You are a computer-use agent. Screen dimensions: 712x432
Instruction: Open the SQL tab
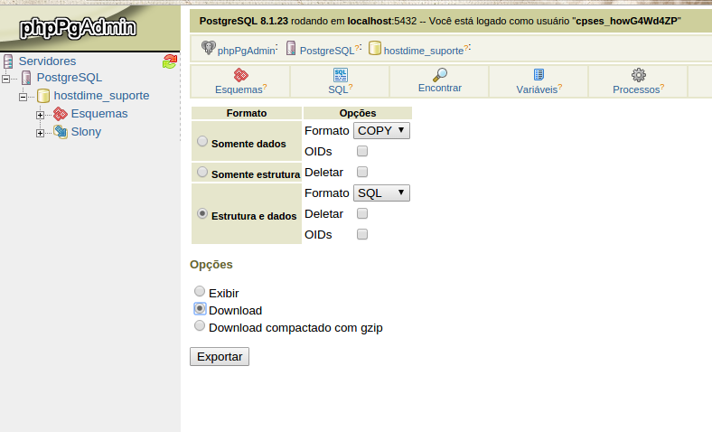[x=340, y=81]
